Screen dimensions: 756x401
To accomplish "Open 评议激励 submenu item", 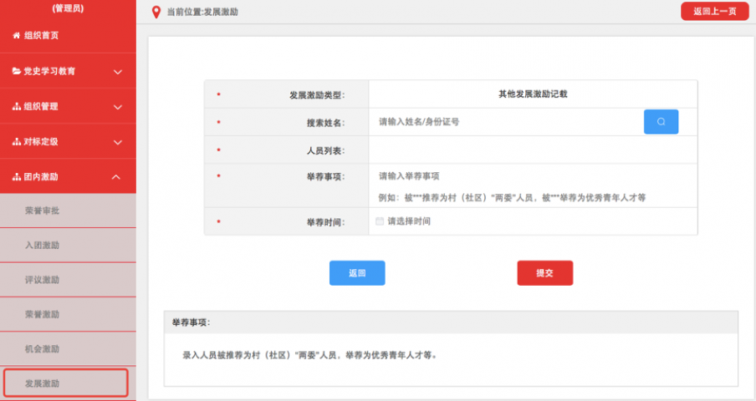I will [x=42, y=280].
